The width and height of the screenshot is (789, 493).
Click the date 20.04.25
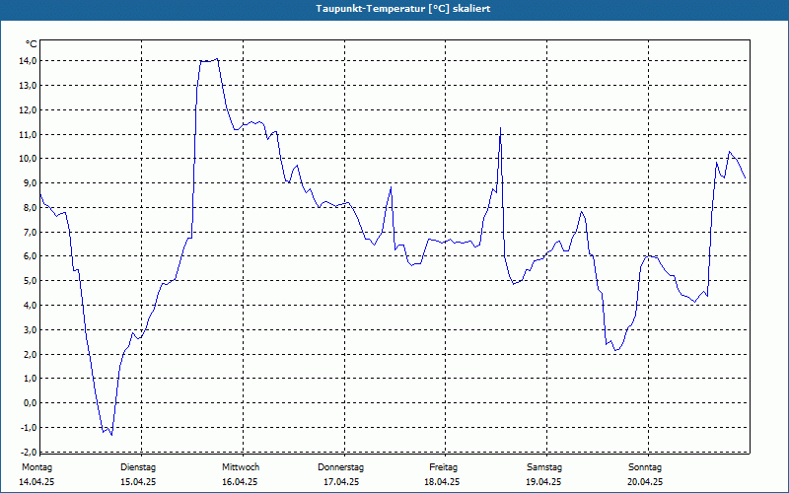click(645, 482)
